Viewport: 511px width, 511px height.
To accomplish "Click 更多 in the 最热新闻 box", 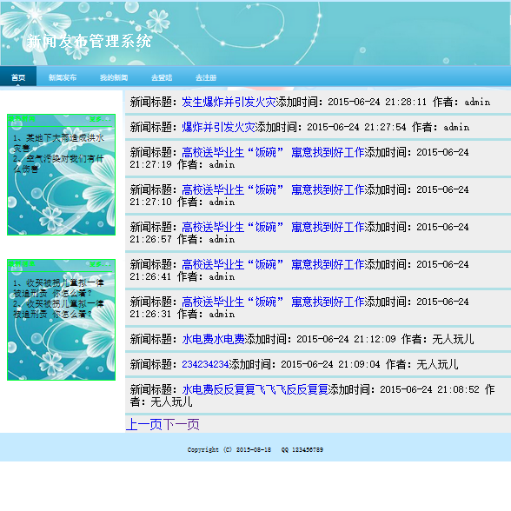I will pos(101,119).
